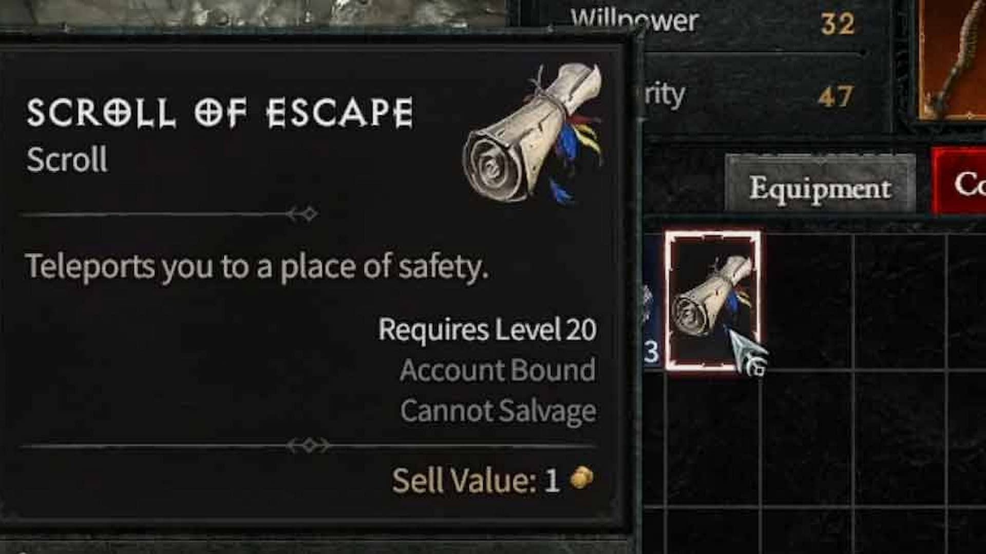Click the Account Bound label
The height and width of the screenshot is (554, 986).
(x=498, y=370)
